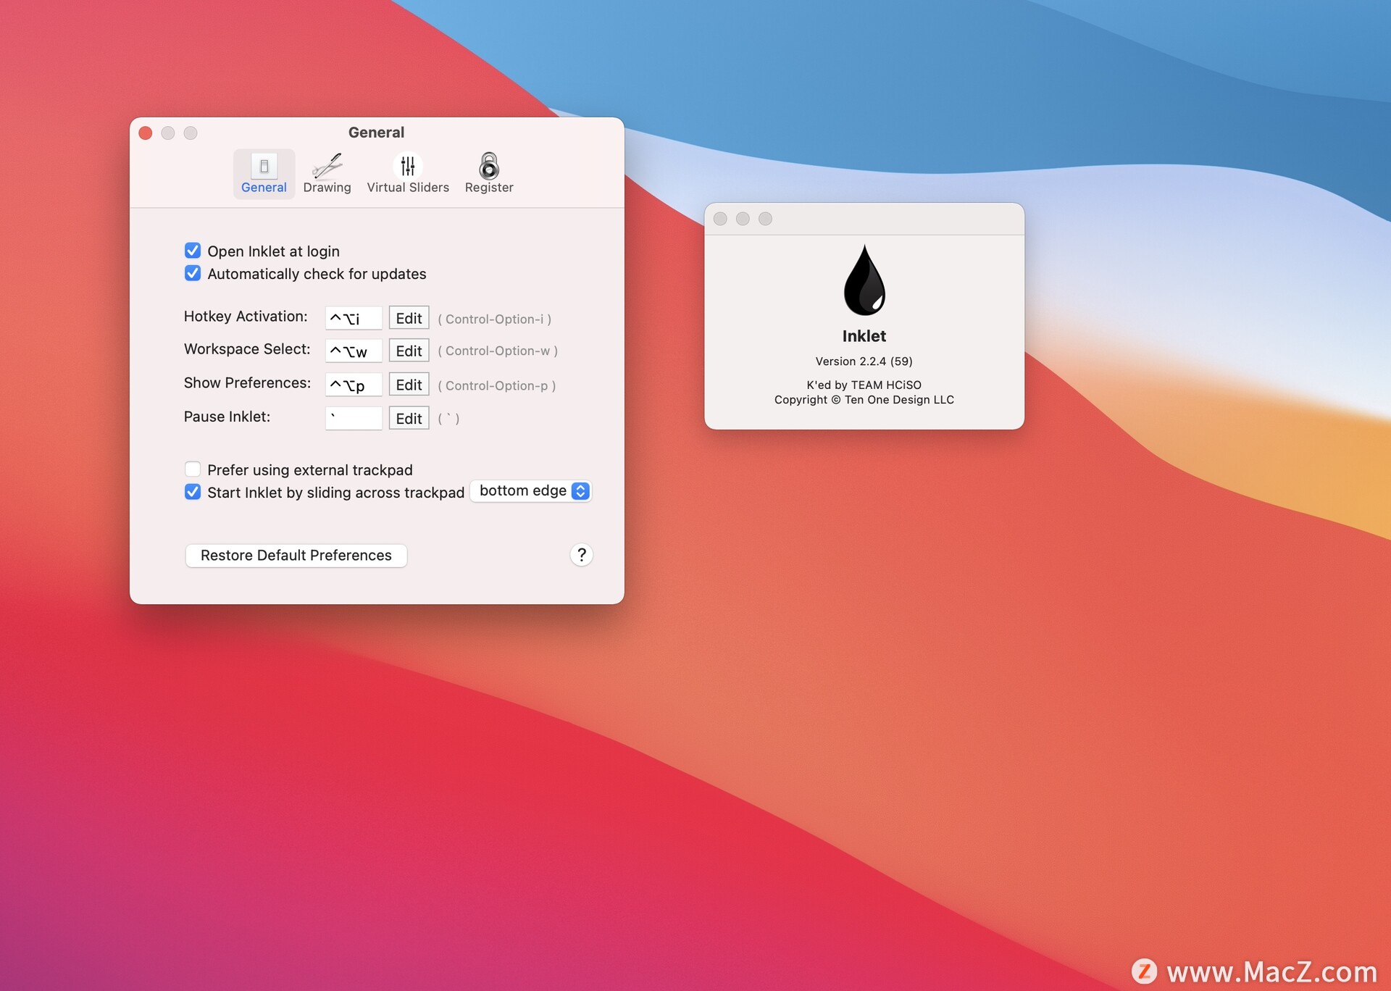Screen dimensions: 1391x991
Task: Click Restore Default Preferences button
Action: (296, 556)
